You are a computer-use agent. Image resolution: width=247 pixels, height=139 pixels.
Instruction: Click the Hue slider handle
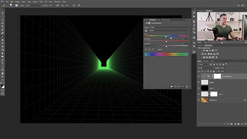pos(166,37)
